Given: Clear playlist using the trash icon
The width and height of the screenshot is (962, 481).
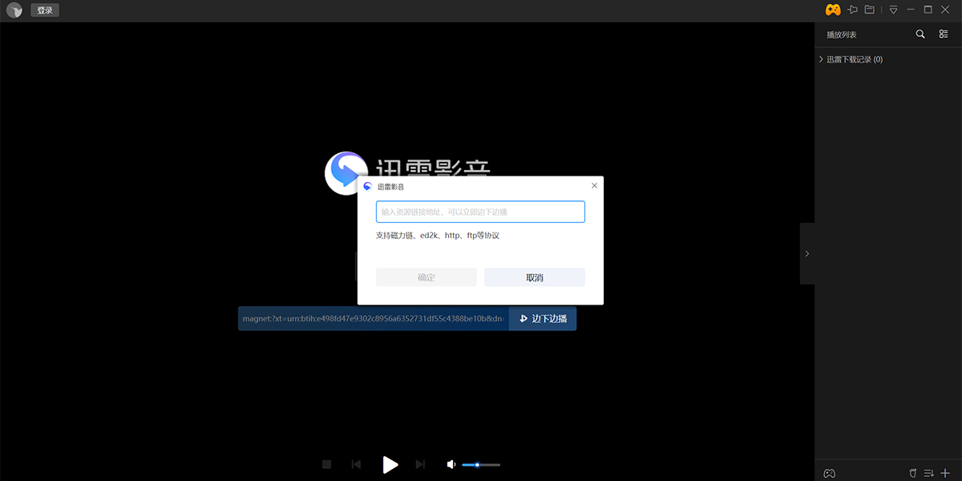Looking at the screenshot, I should pyautogui.click(x=912, y=473).
